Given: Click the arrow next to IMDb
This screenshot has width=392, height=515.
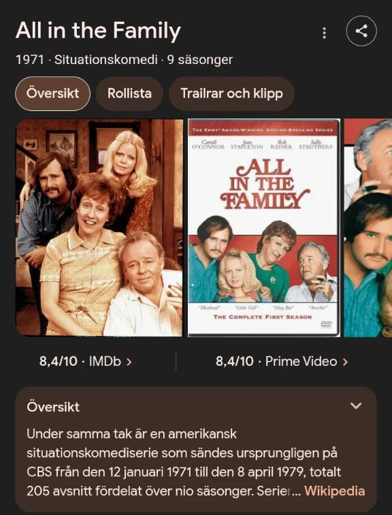Looking at the screenshot, I should [129, 362].
